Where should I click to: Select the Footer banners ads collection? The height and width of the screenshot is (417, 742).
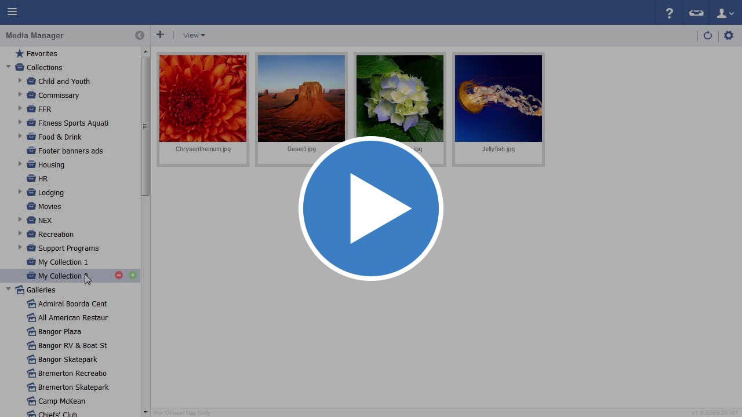click(70, 151)
